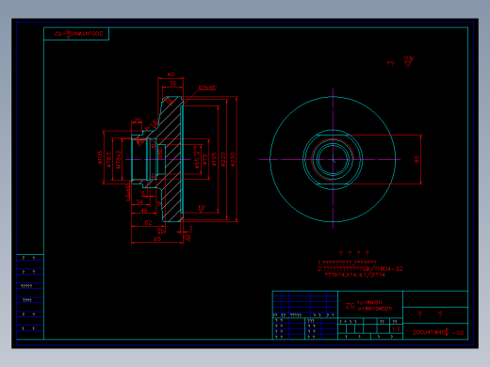This screenshot has width=490, height=367.
Task: Select the 62 length dimension
Action: 148,222
